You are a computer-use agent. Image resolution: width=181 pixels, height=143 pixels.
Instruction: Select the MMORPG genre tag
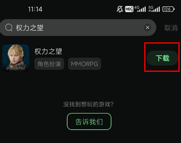point(84,64)
